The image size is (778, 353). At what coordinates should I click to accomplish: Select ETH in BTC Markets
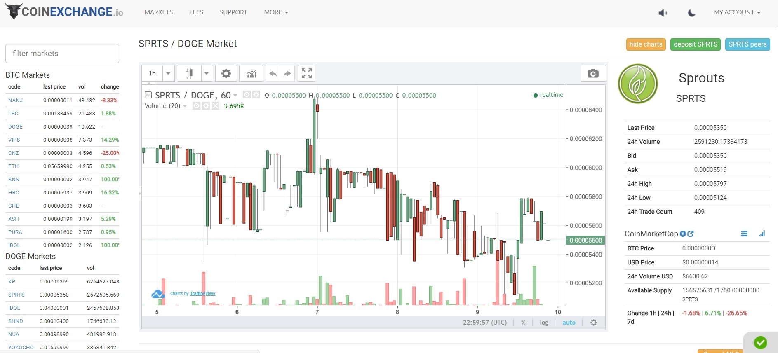click(x=13, y=166)
